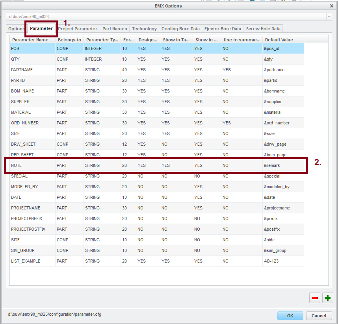338x324 pixels.
Task: Click the red minus remove-parameter button
Action: coord(314,298)
